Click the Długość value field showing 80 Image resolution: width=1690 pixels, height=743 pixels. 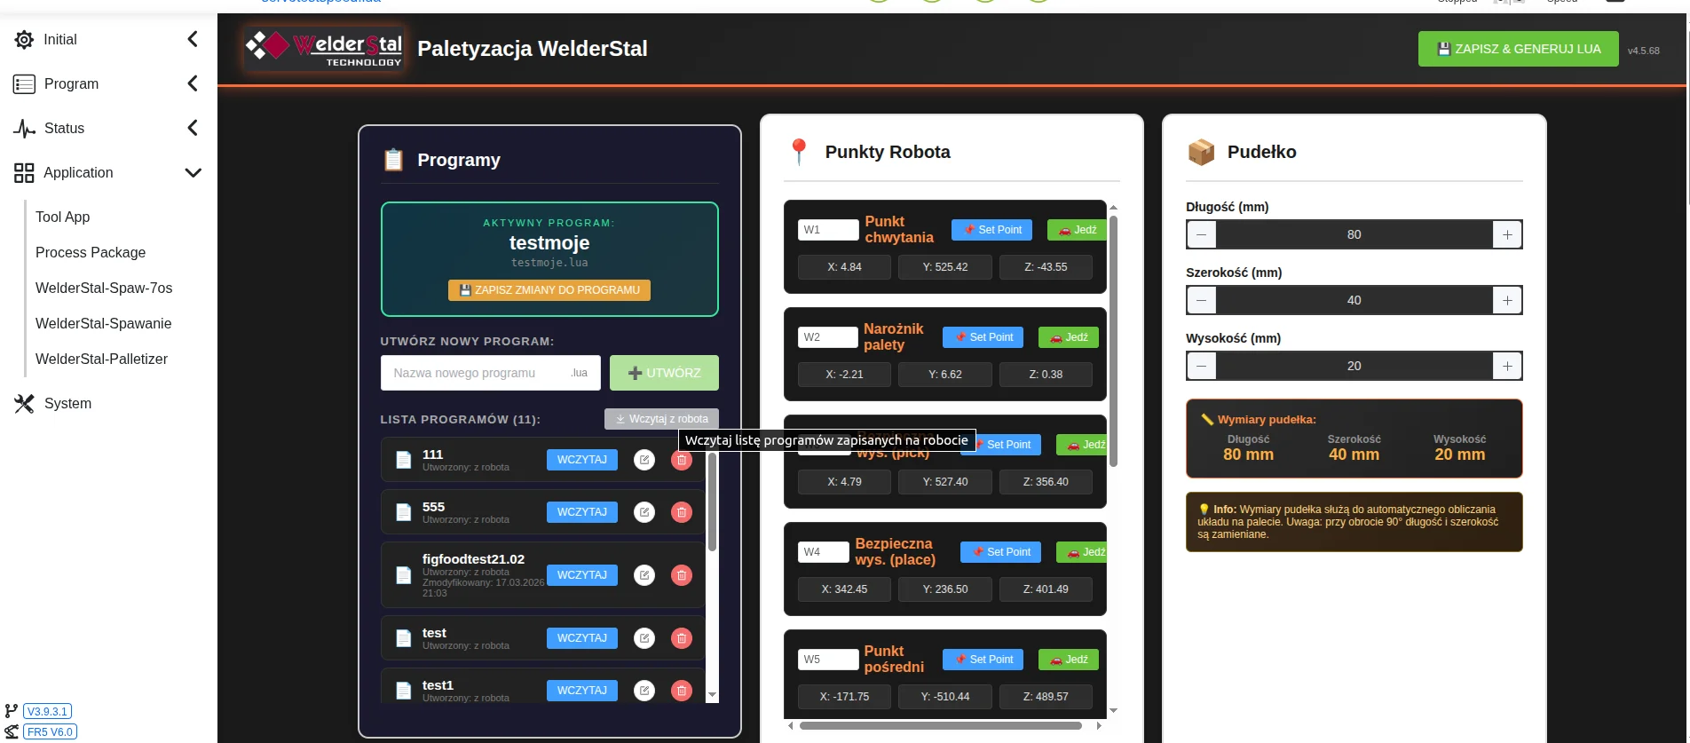pyautogui.click(x=1354, y=234)
